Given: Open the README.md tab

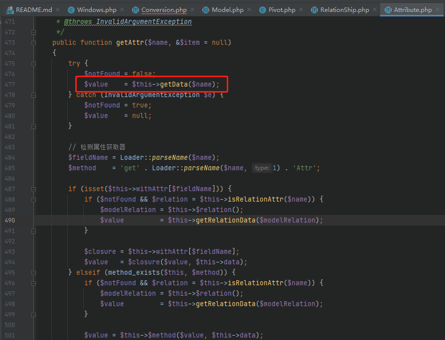Looking at the screenshot, I should coord(32,8).
